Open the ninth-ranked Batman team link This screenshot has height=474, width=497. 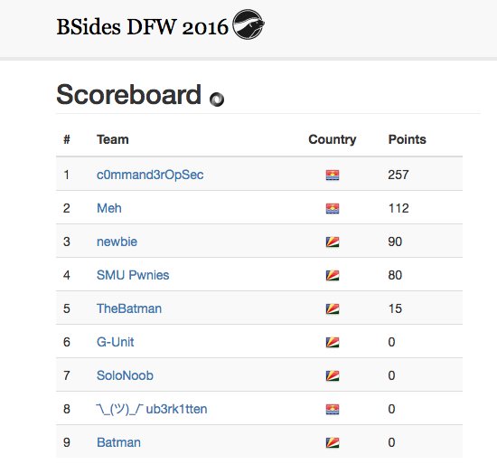118,442
